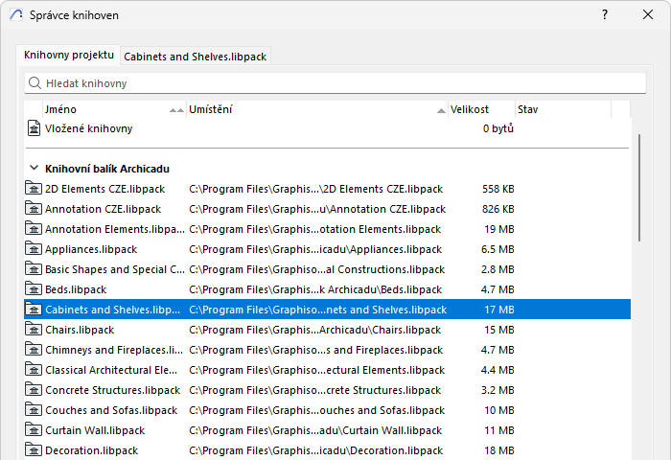
Task: Select the Classical Architectural Ele... name
Action: coord(111,370)
